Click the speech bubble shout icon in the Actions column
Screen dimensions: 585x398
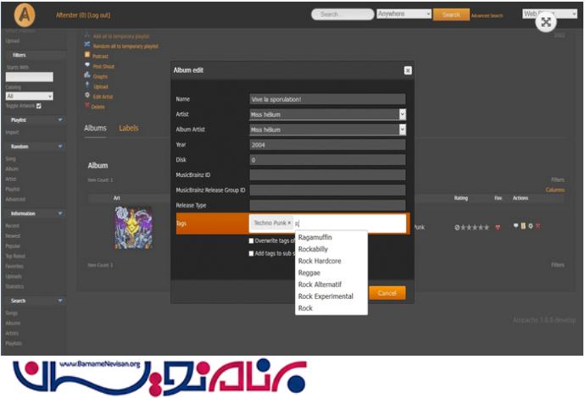516,226
